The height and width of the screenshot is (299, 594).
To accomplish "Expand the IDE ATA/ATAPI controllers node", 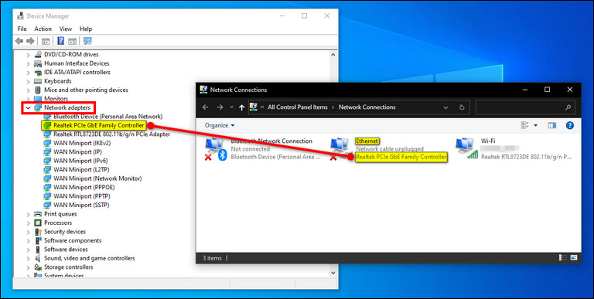I will [x=28, y=73].
